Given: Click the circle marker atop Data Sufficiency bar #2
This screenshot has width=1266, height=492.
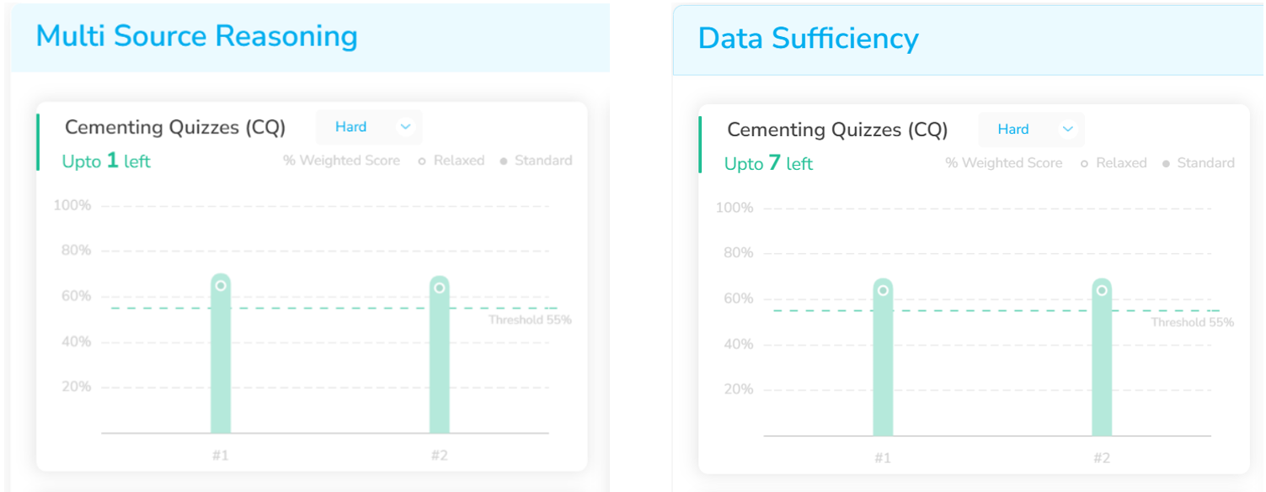Looking at the screenshot, I should 1102,290.
